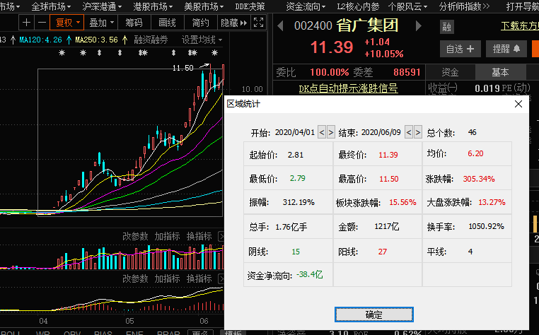Step the 开始 date forward
Image resolution: width=539 pixels, height=335 pixels.
[x=331, y=132]
